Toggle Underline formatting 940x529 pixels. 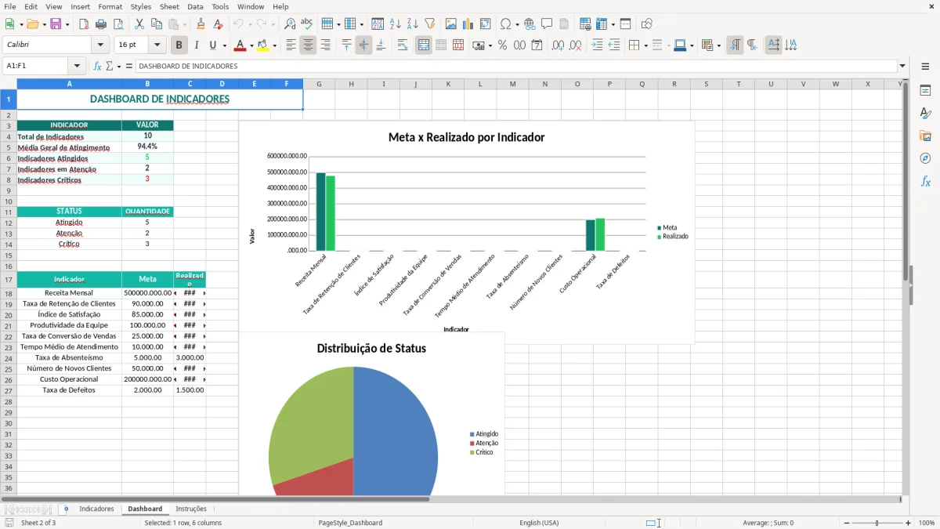pos(213,45)
